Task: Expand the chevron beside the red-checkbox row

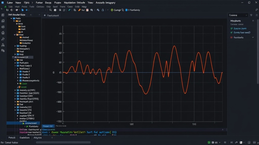Action: pos(253,38)
